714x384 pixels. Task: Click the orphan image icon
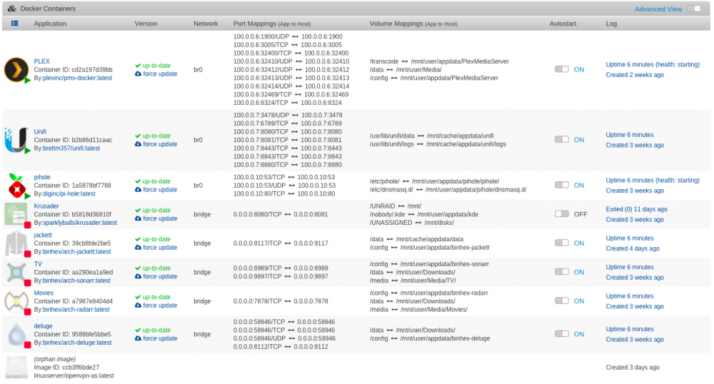click(x=16, y=367)
